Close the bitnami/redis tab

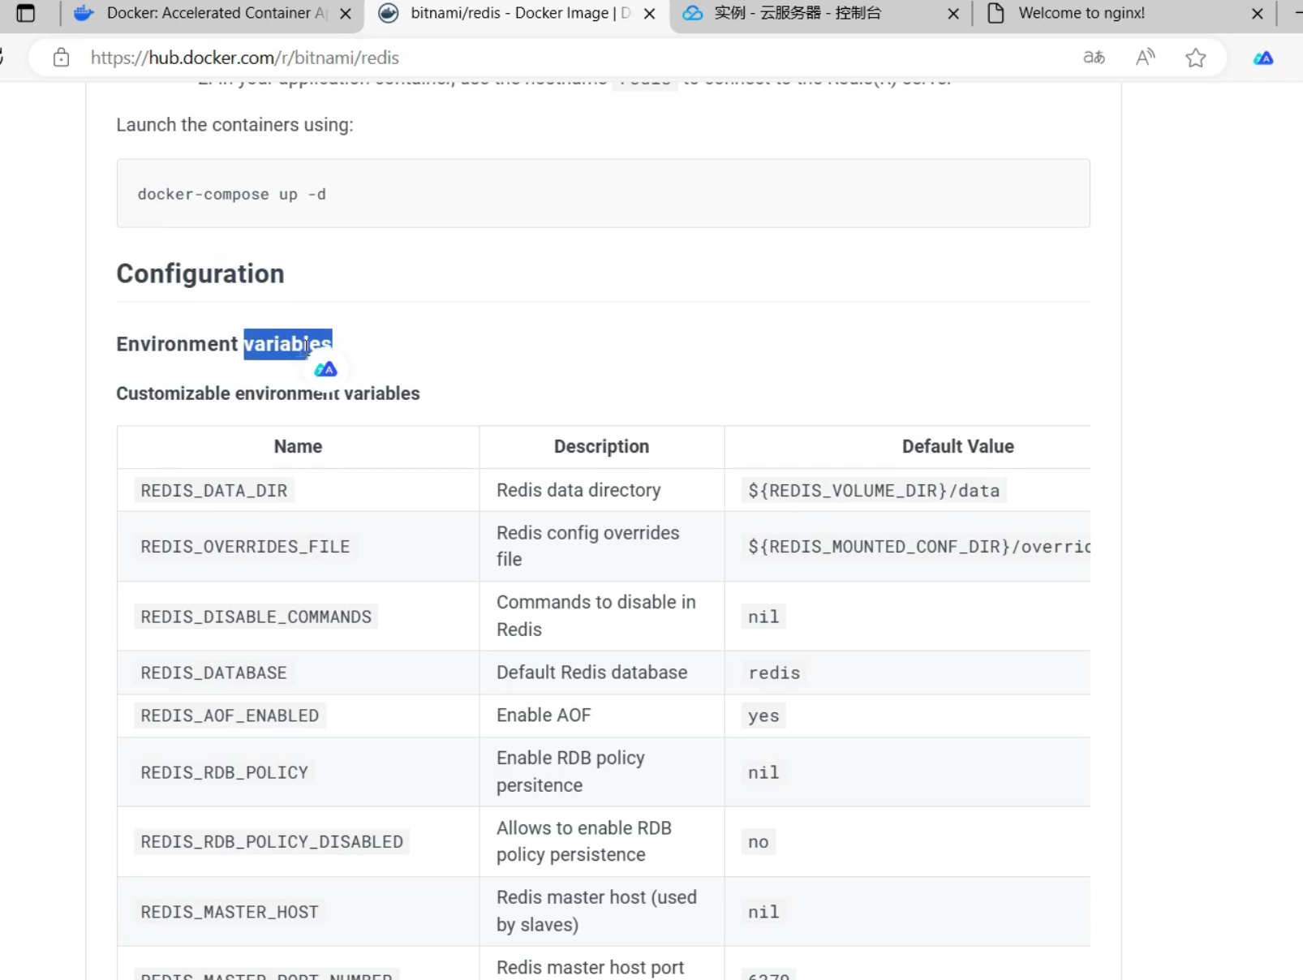[649, 14]
